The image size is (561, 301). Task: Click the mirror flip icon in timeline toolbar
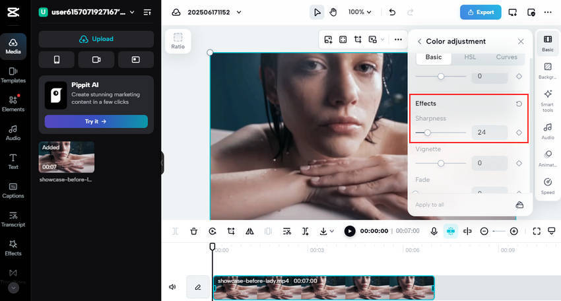coord(249,231)
